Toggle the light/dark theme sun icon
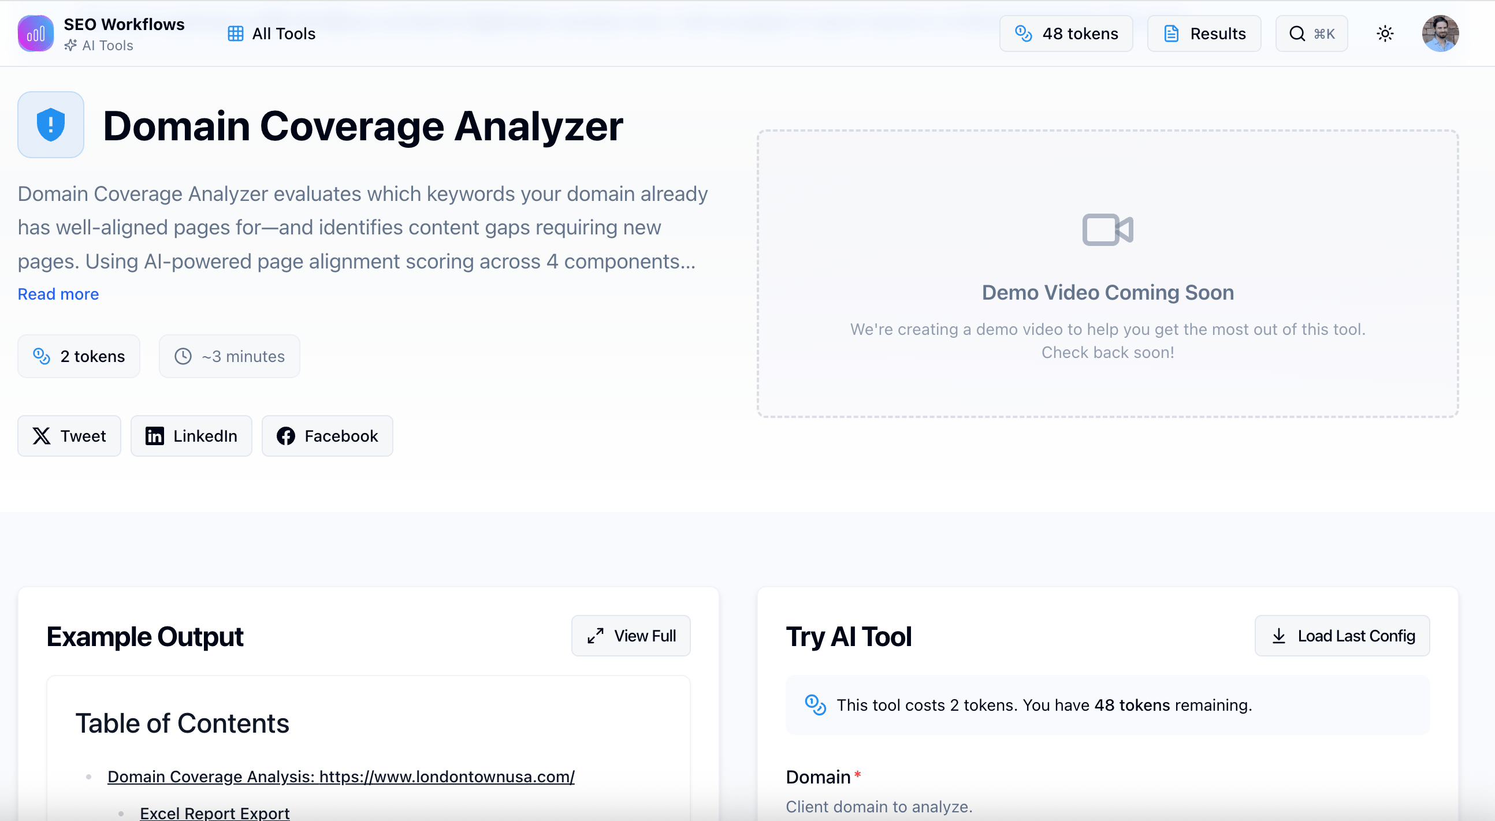The width and height of the screenshot is (1495, 821). [1385, 33]
